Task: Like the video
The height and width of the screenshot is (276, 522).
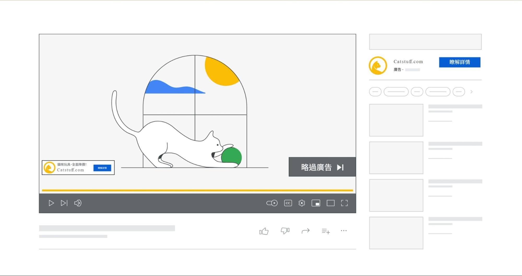Action: pos(264,231)
